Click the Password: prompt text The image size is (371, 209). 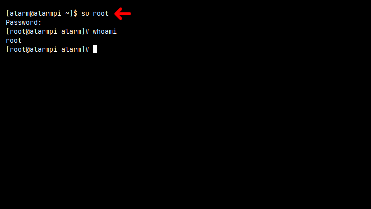(x=24, y=22)
